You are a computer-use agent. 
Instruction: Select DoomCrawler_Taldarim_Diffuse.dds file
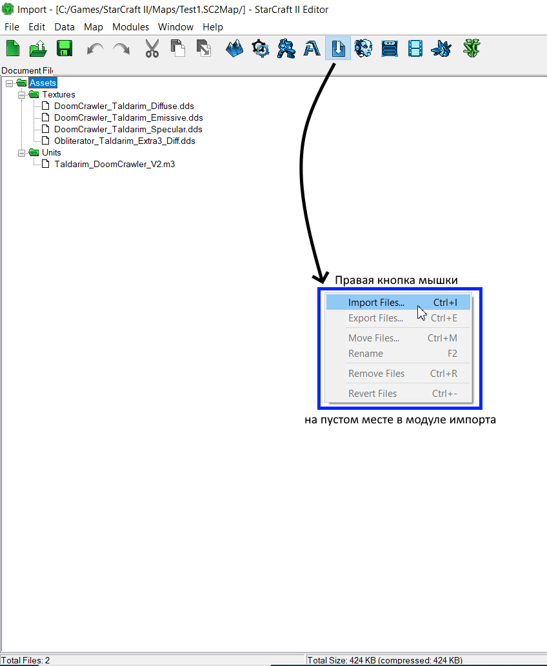click(124, 106)
